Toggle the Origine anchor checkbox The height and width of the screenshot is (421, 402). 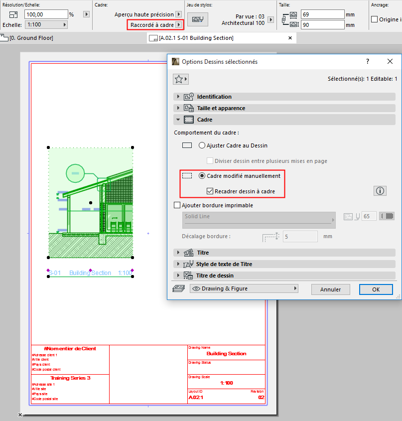[375, 19]
